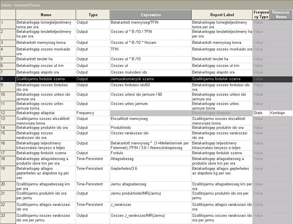Screen dimensions: 293x224
Task: Click expression 'Osszes mukodesi ido'
Action: pyautogui.click(x=151, y=73)
